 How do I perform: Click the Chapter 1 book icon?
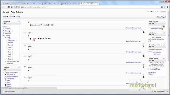[x=31, y=39]
